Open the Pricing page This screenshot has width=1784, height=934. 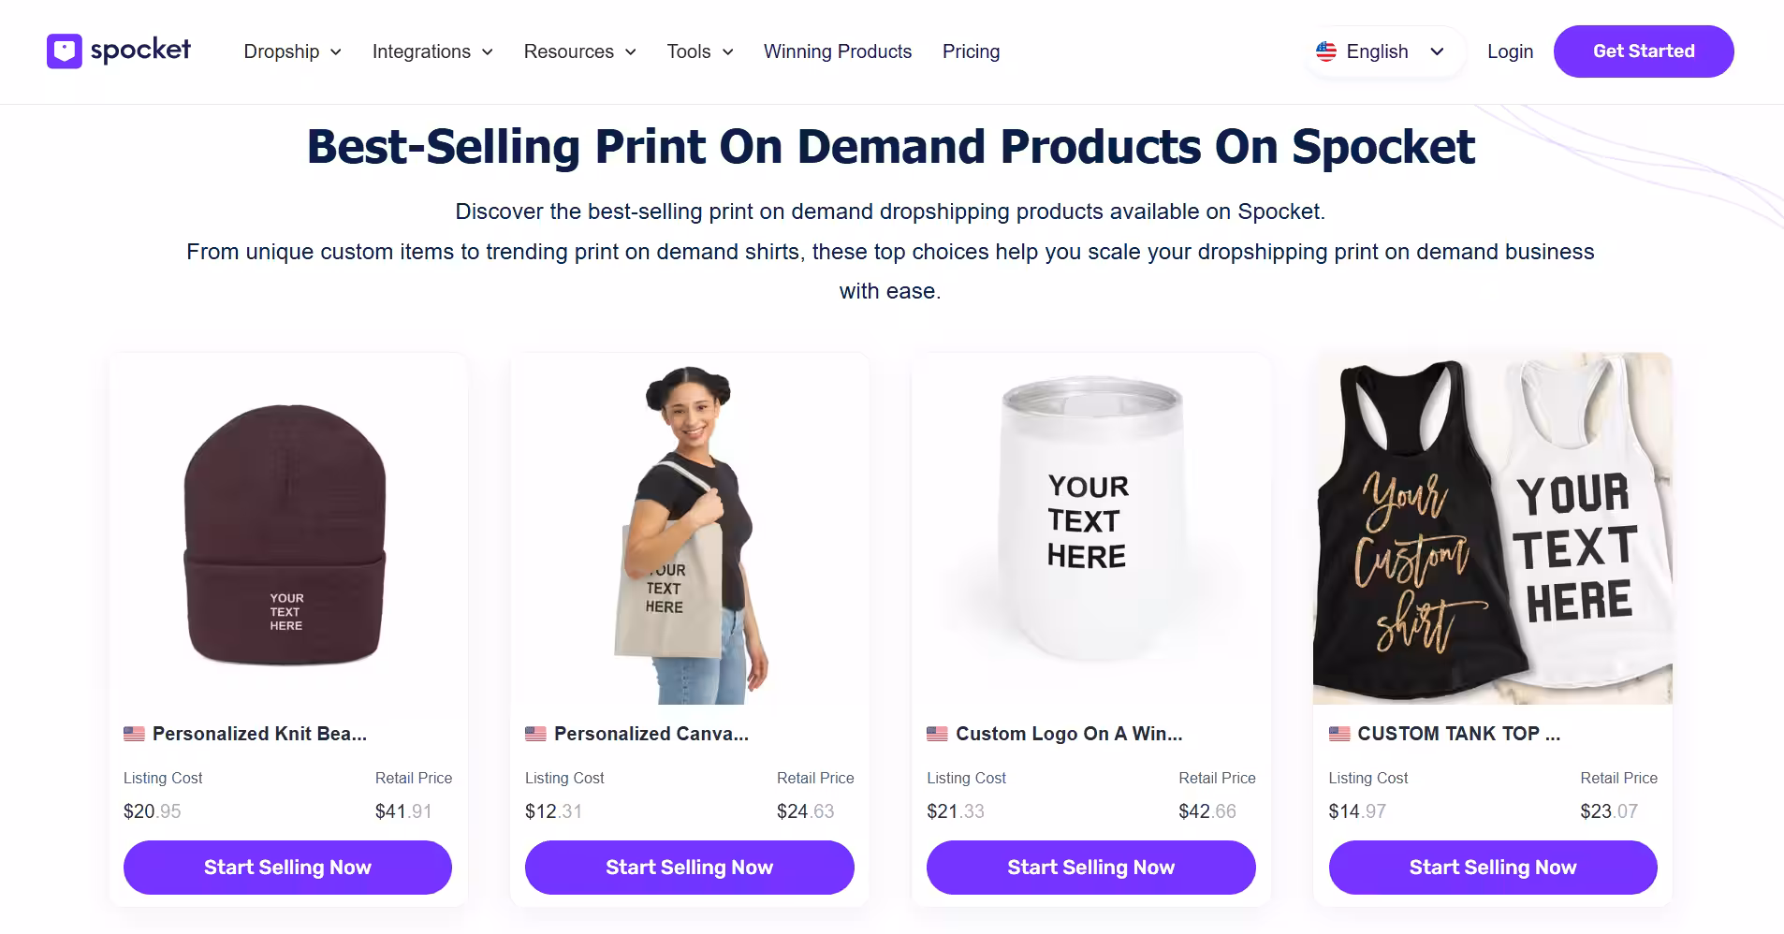[971, 51]
